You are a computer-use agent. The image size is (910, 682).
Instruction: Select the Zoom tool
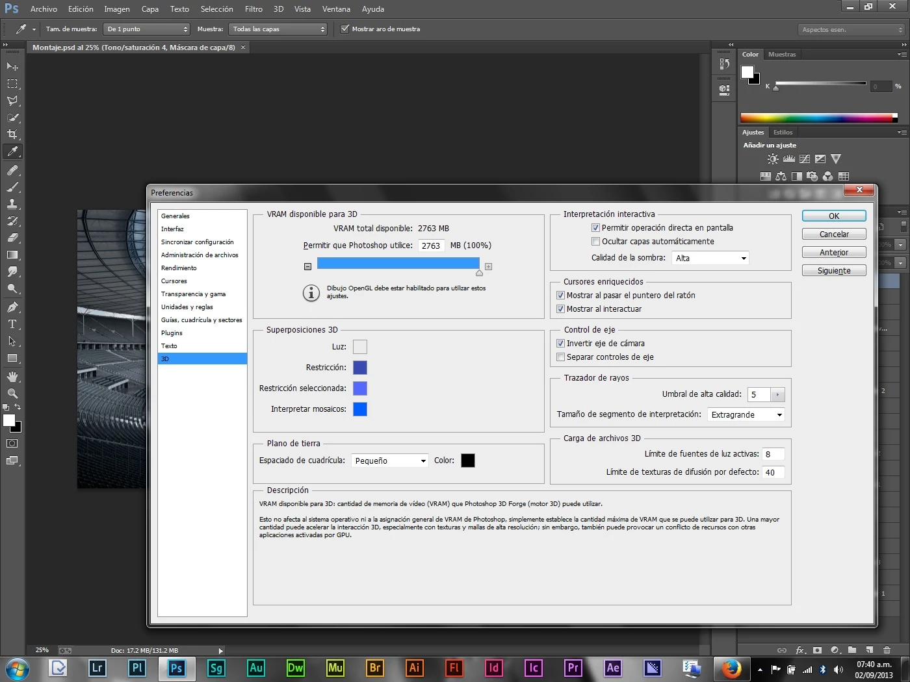pyautogui.click(x=12, y=394)
